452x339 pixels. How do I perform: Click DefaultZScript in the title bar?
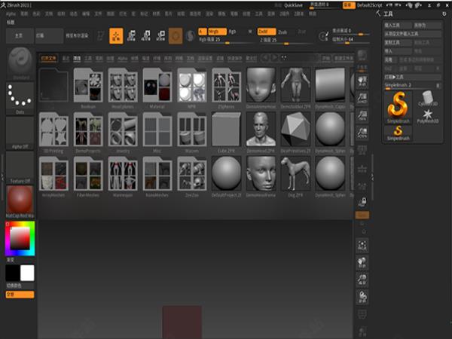[x=370, y=5]
